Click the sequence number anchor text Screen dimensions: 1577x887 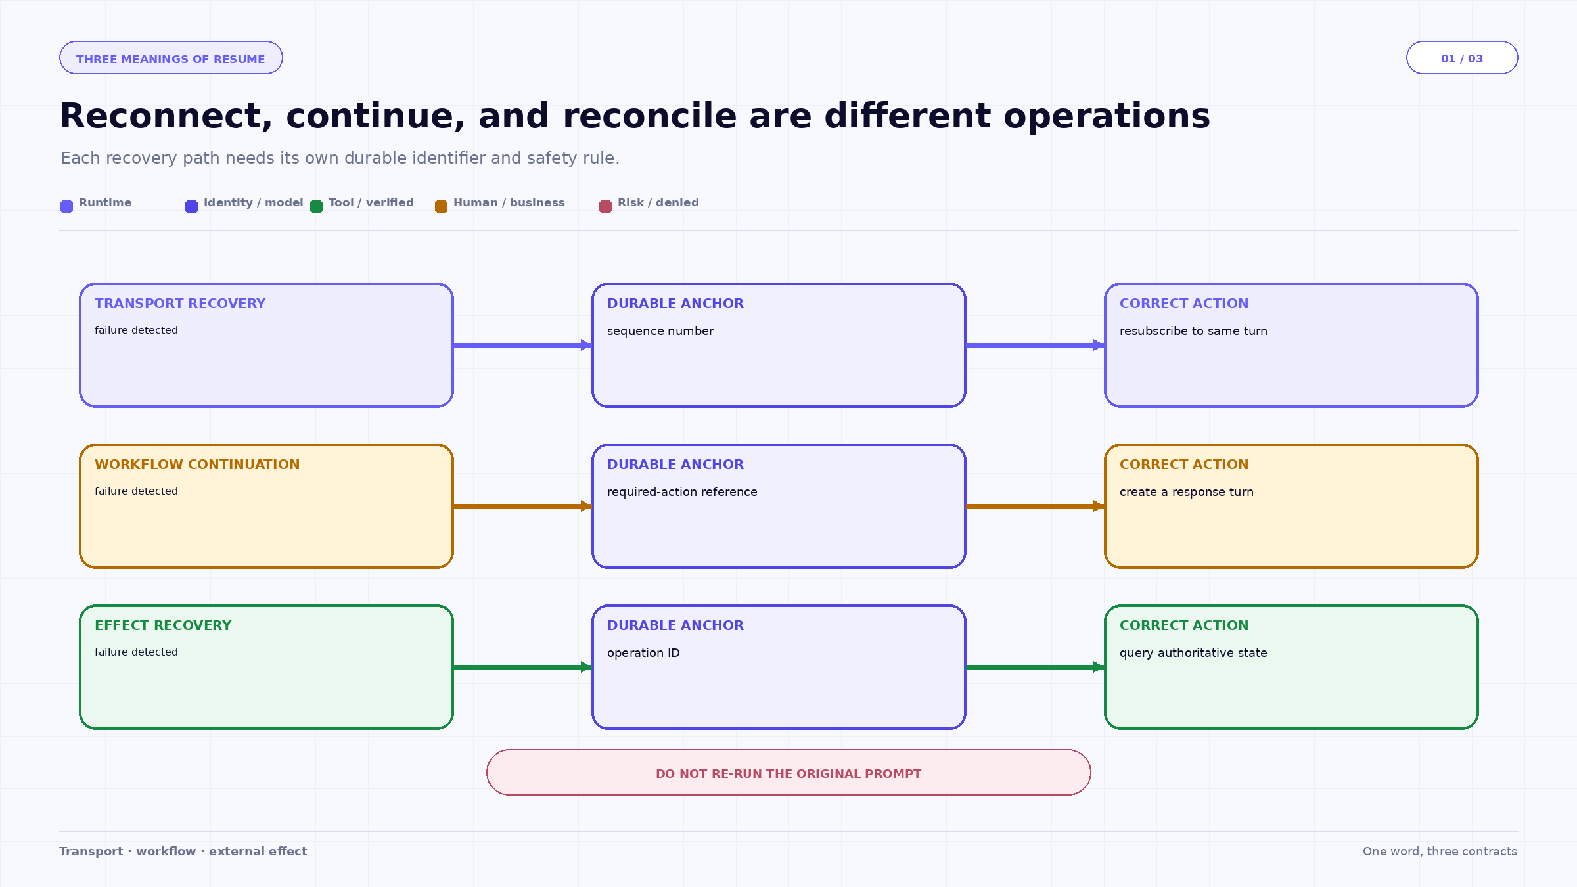click(660, 331)
